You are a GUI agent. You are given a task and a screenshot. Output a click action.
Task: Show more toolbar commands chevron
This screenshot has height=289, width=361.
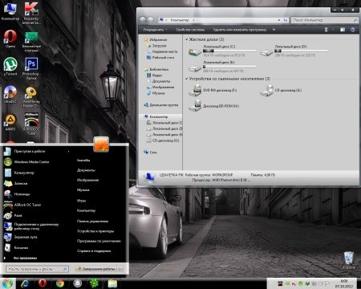coord(274,30)
